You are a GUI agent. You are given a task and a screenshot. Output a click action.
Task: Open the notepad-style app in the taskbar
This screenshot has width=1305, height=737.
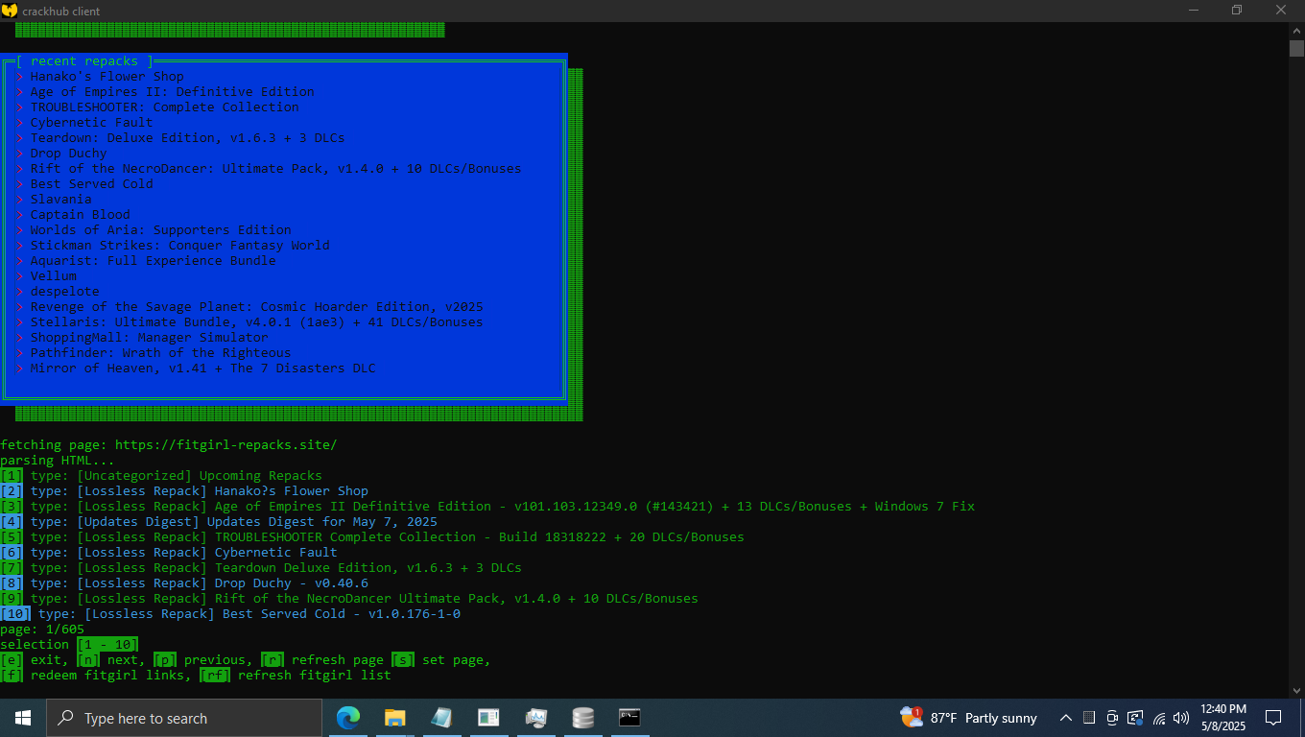coord(441,718)
